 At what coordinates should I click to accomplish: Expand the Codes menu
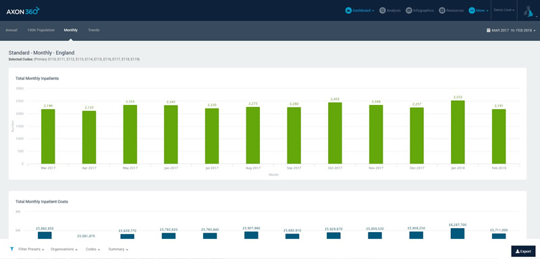pyautogui.click(x=92, y=249)
